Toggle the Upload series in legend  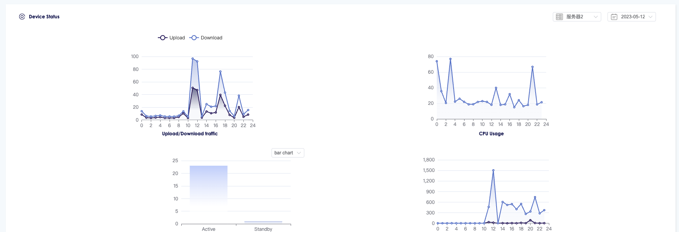[172, 38]
